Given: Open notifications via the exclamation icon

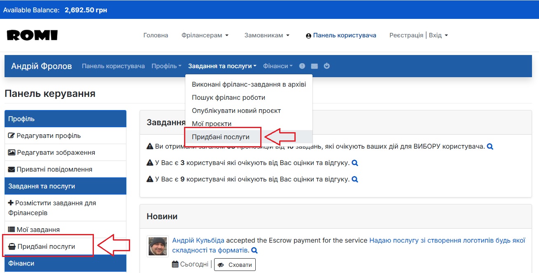Looking at the screenshot, I should tap(302, 66).
